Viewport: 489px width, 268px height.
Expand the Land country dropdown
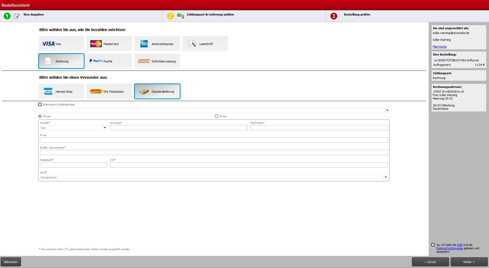coord(386,177)
